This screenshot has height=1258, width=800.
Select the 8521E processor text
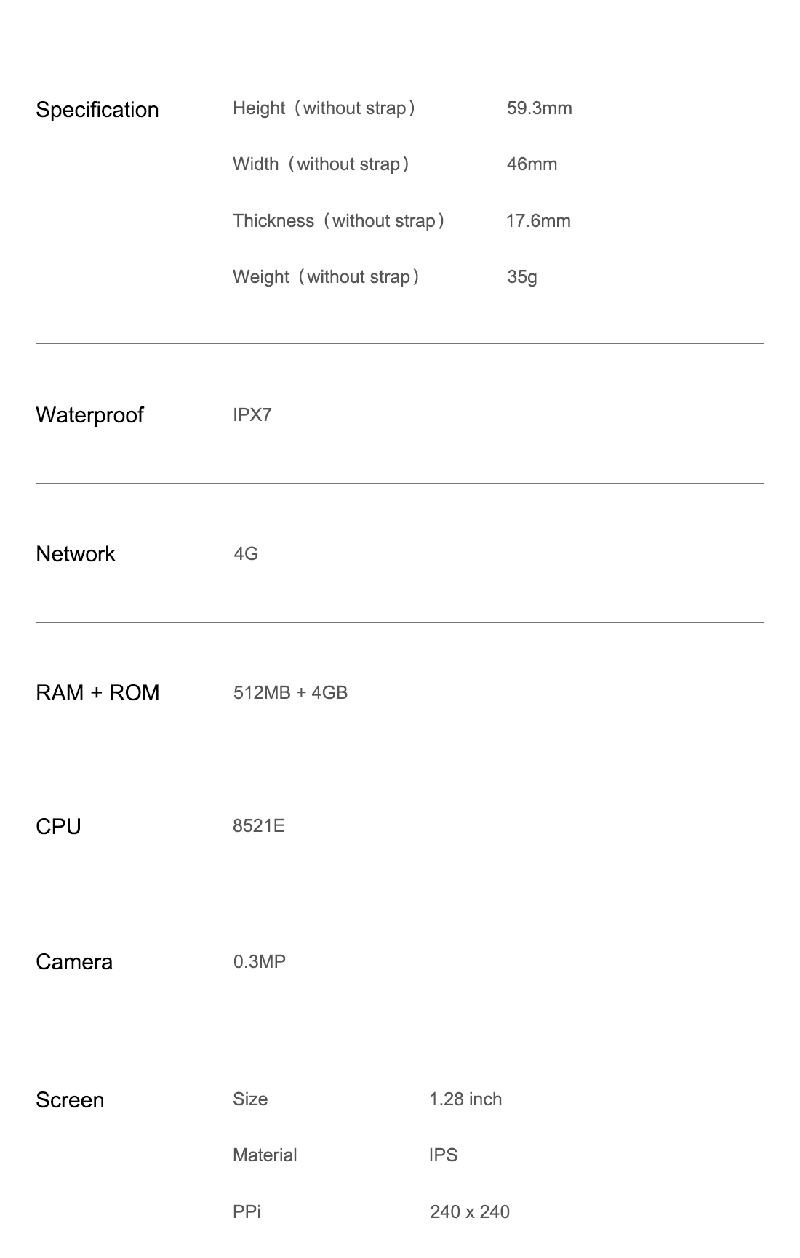tap(258, 826)
